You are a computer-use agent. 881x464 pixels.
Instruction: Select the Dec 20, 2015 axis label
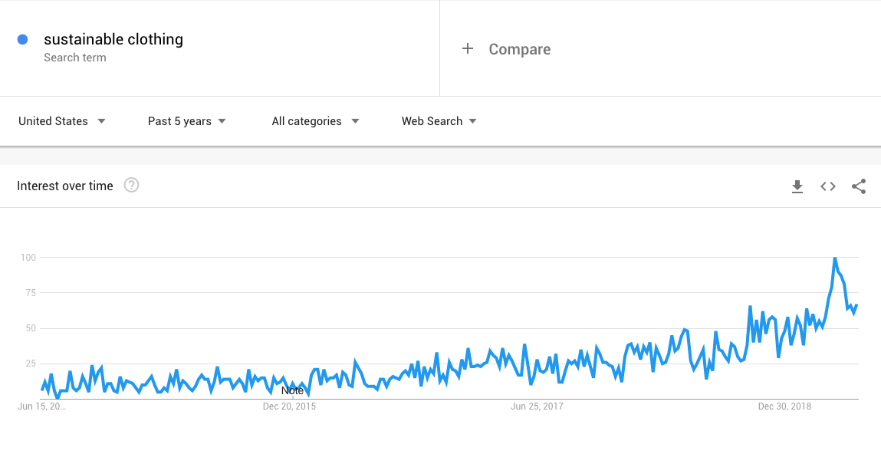coord(289,406)
